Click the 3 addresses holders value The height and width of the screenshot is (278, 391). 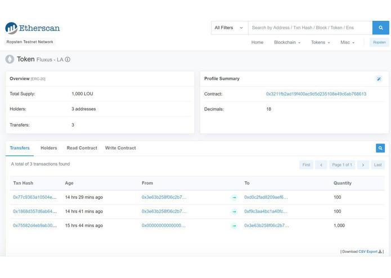(83, 109)
